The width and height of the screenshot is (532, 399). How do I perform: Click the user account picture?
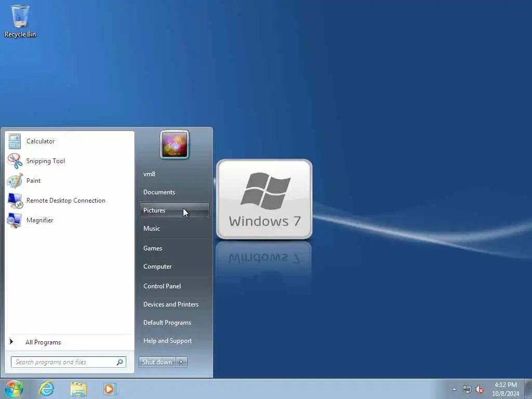coord(175,144)
